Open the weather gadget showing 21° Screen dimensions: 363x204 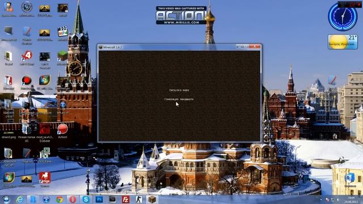[x=343, y=42]
